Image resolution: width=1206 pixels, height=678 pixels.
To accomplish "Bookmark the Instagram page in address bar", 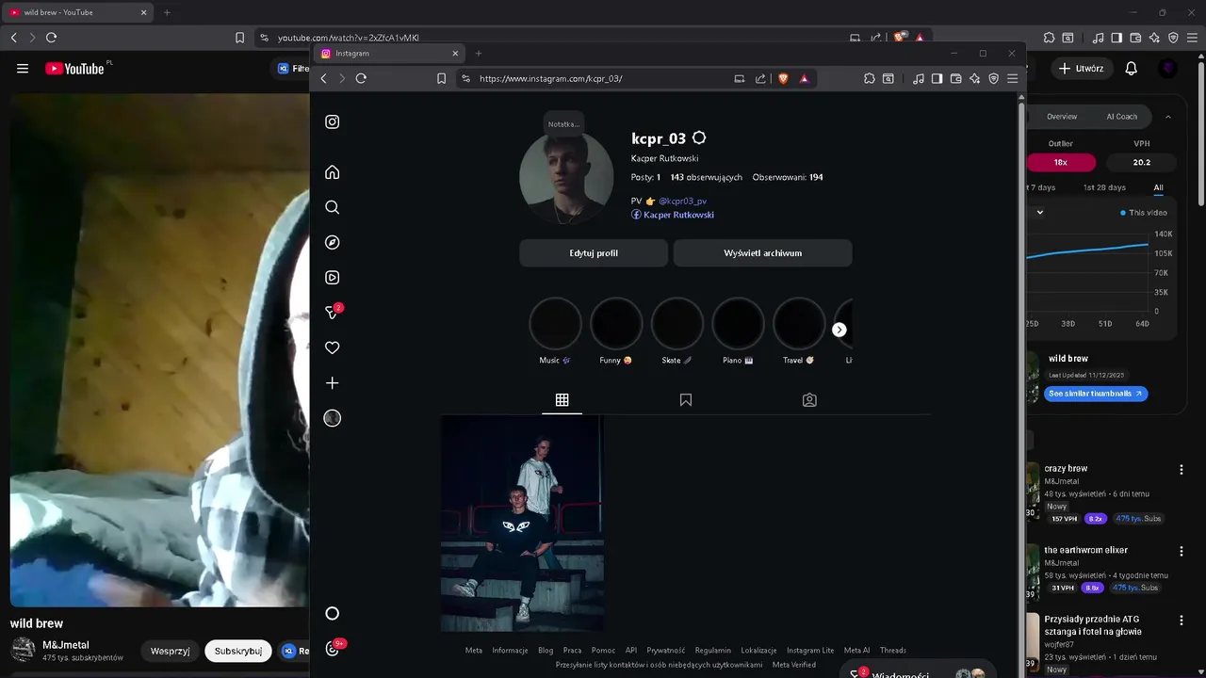I will (441, 78).
